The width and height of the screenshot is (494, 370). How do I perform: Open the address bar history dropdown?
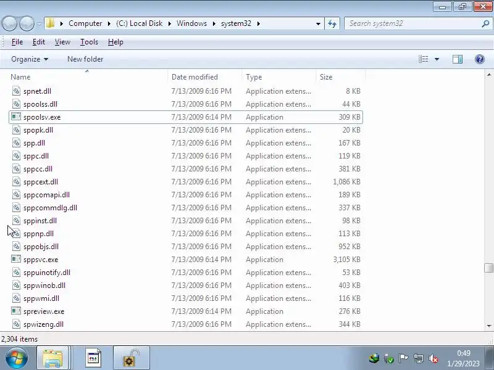pyautogui.click(x=318, y=23)
